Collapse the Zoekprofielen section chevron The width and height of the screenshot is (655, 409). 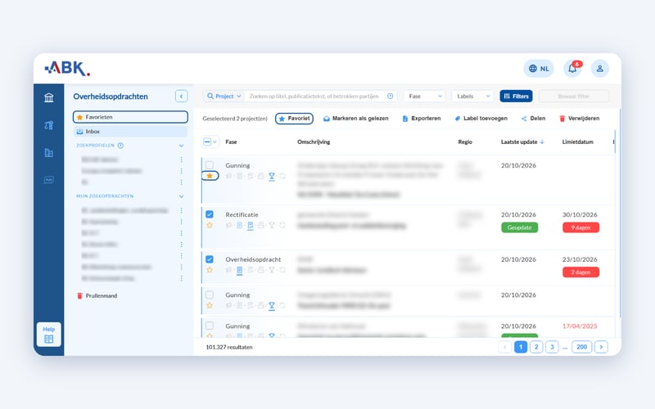point(181,146)
